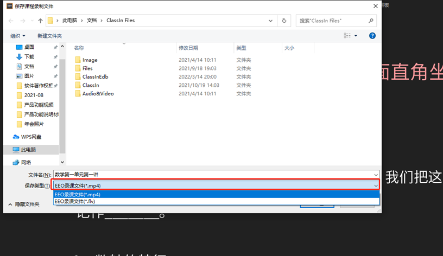Select 网络 in the navigation pane
This screenshot has height=256, width=443.
tap(26, 162)
